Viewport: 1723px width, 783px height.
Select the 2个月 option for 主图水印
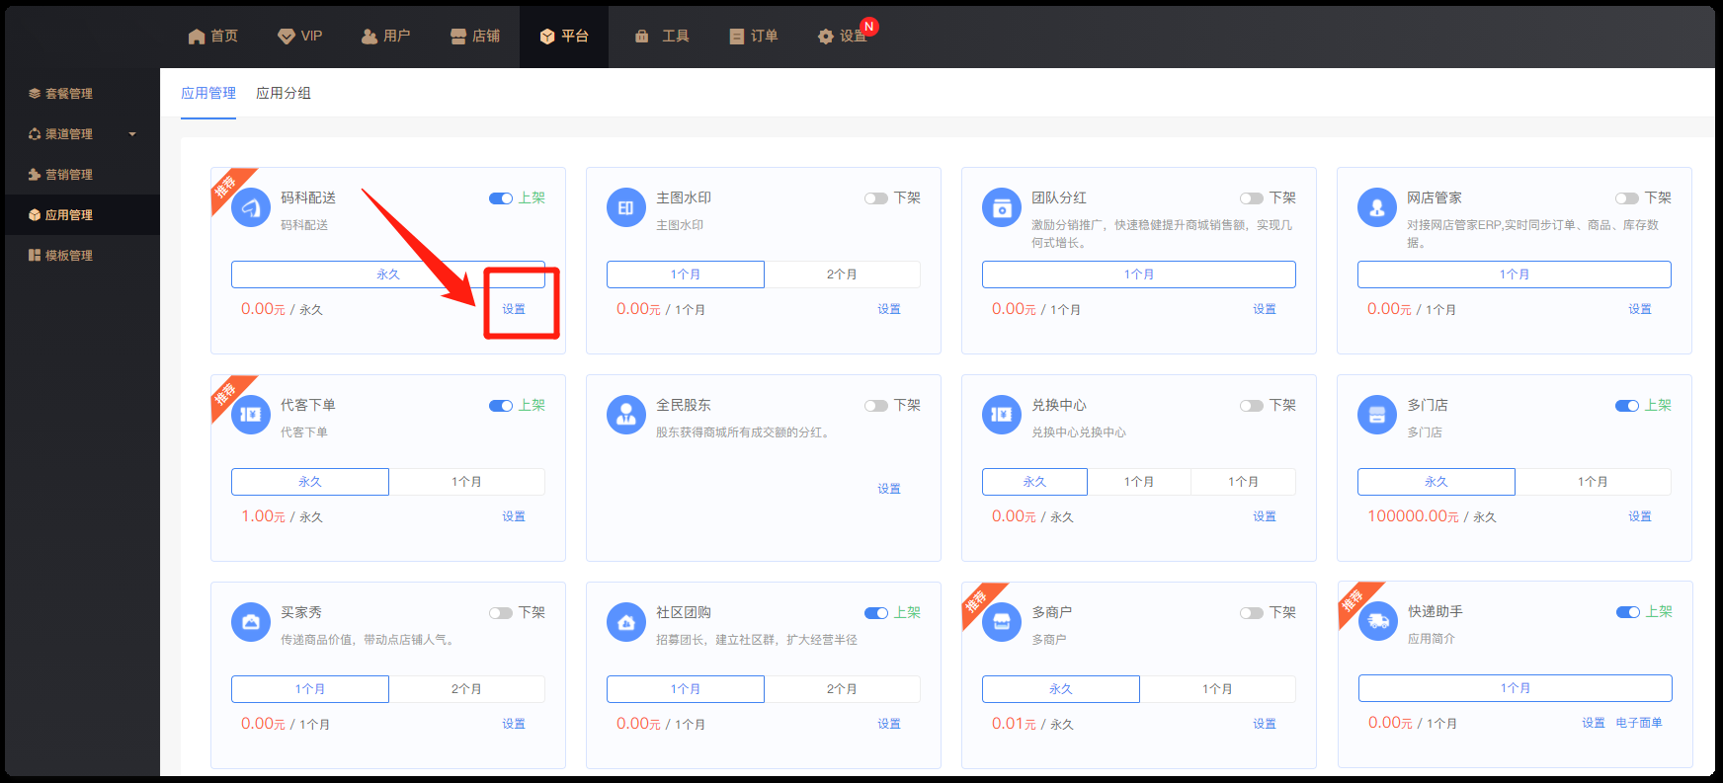tap(842, 274)
